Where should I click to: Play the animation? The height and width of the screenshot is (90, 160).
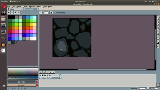47,72
